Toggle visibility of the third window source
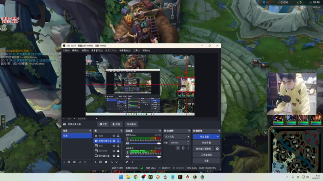The width and height of the screenshot is (323, 181). coord(114,146)
